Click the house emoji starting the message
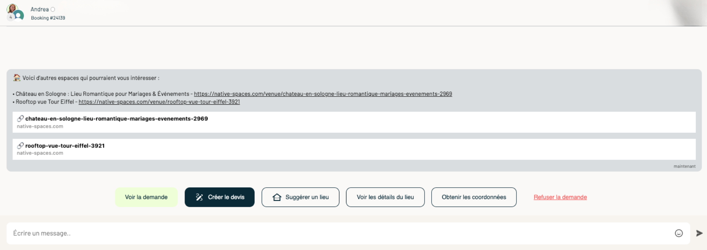 pyautogui.click(x=17, y=78)
